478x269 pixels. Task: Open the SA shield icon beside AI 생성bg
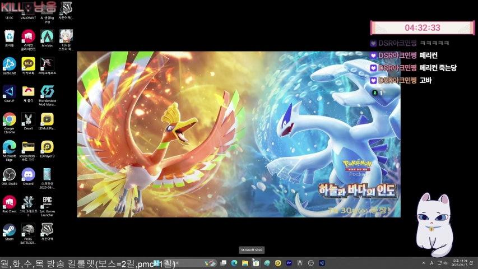pos(66,11)
